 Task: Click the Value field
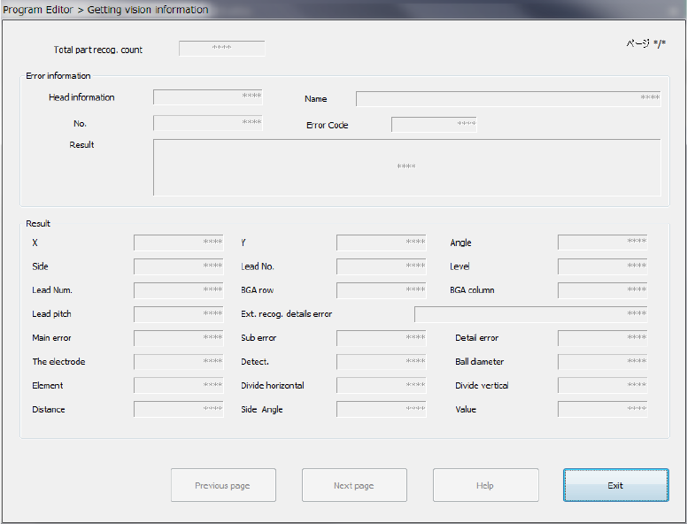602,410
